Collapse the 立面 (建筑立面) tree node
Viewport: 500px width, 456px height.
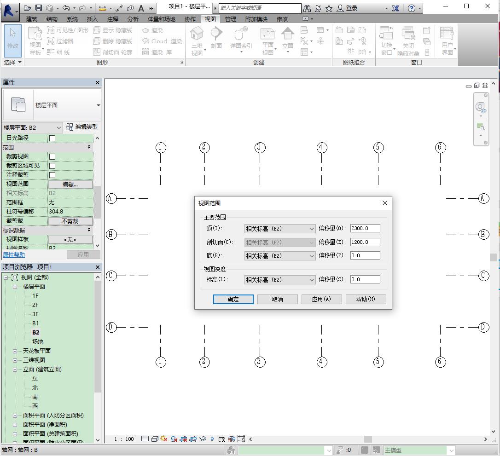15,369
